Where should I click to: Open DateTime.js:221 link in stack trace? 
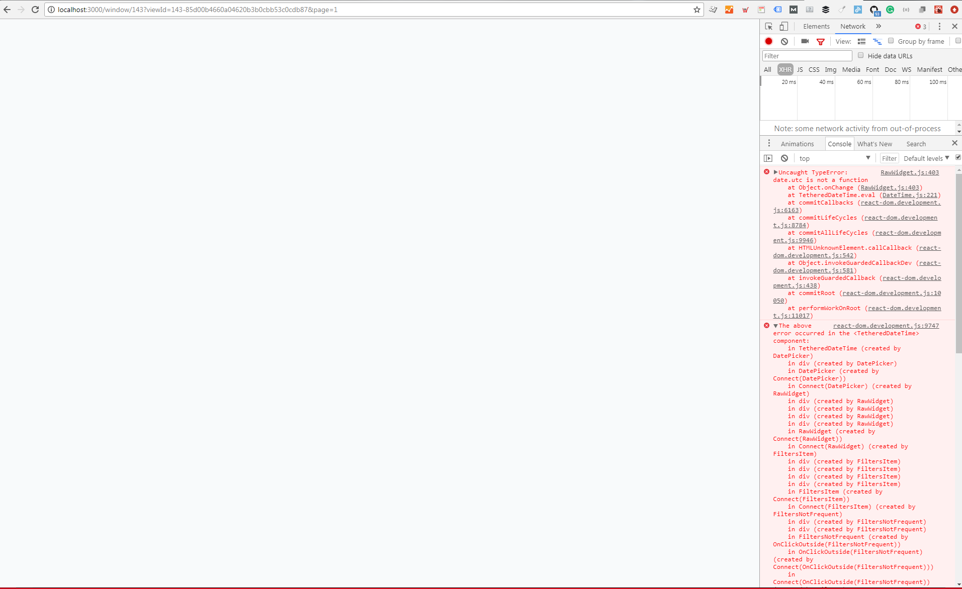pos(910,195)
